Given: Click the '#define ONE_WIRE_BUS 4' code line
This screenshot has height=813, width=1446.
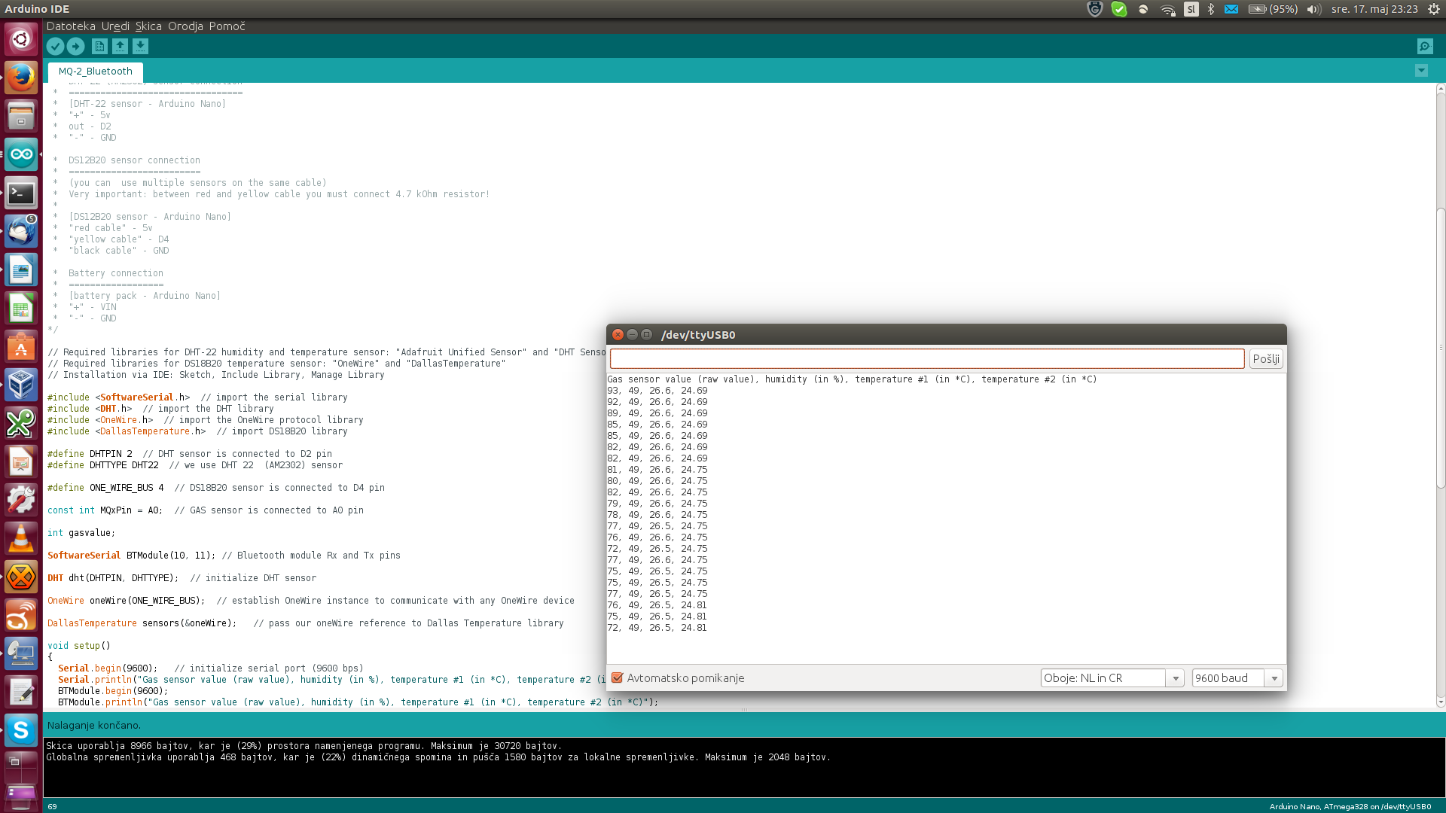Looking at the screenshot, I should [x=215, y=488].
